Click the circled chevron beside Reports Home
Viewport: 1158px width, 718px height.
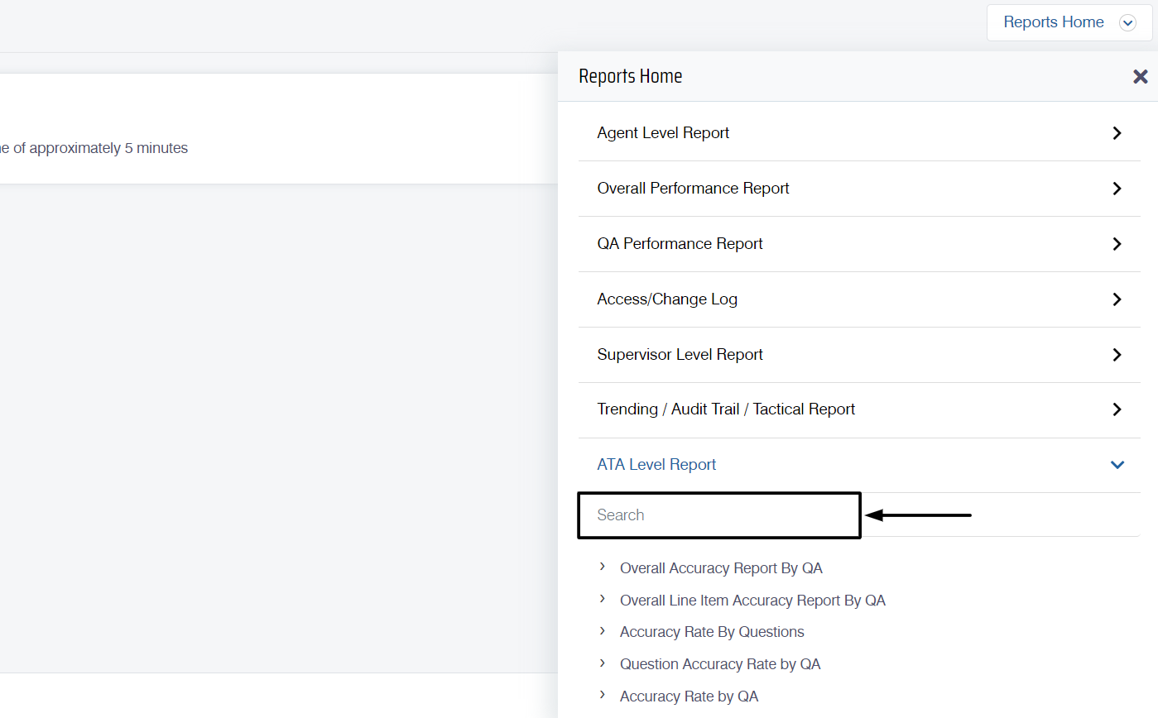coord(1127,23)
